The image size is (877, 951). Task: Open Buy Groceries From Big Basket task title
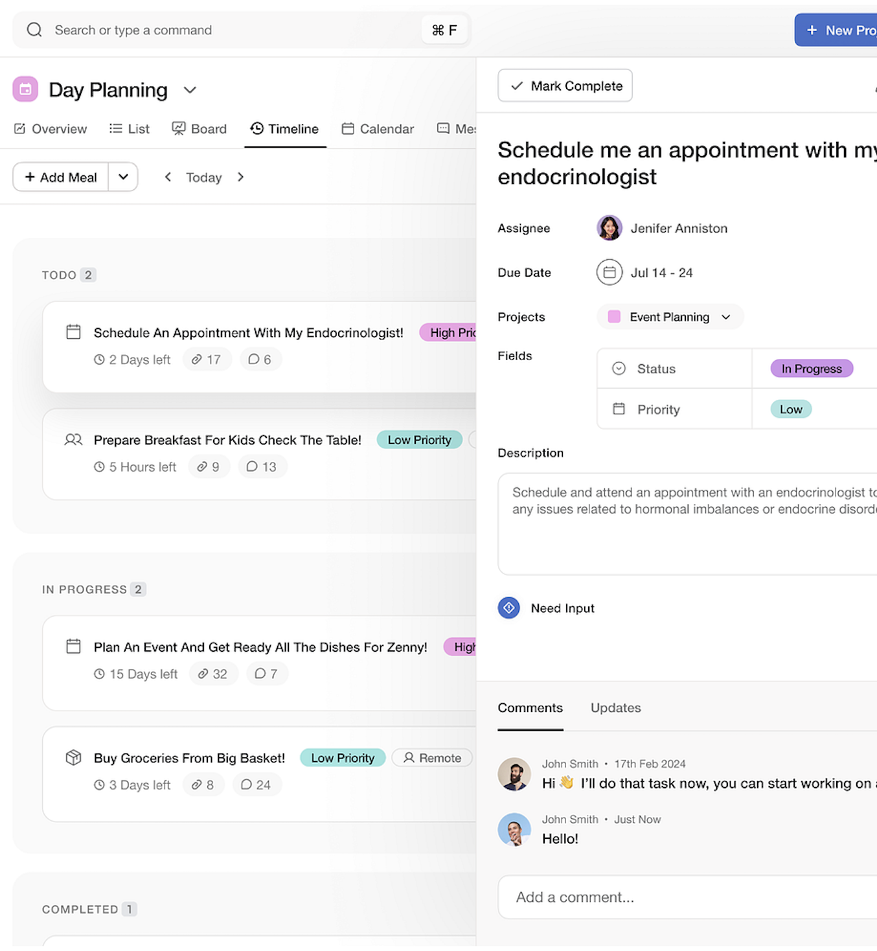coord(189,758)
